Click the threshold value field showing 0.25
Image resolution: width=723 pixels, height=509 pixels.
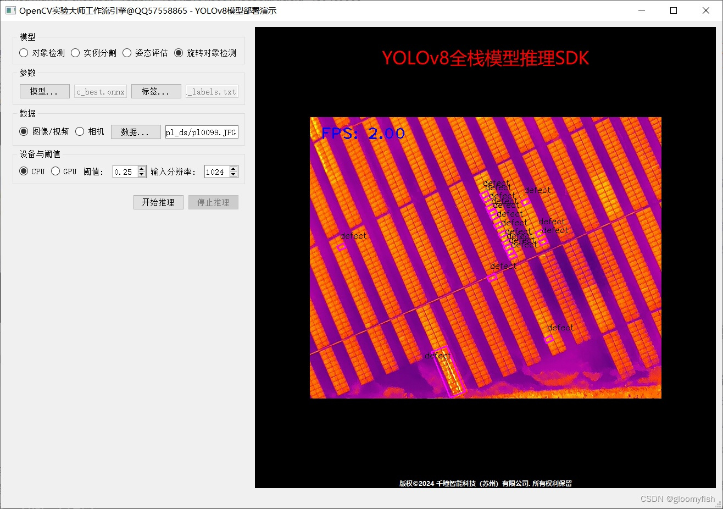[x=124, y=171]
